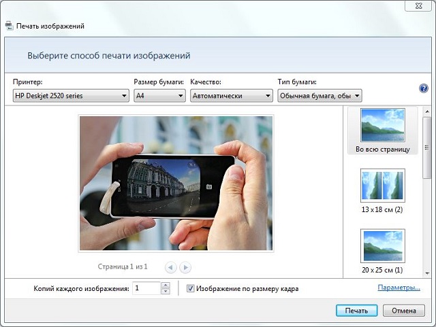Open the Параметры... link
The height and width of the screenshot is (327, 436).
(399, 288)
